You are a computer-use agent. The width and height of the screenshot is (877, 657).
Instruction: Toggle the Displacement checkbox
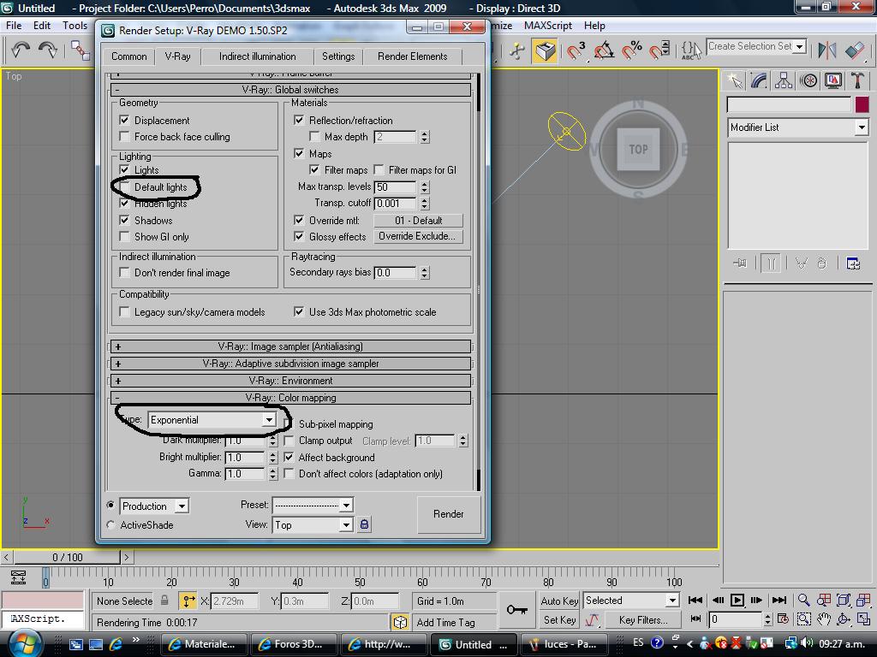(125, 120)
